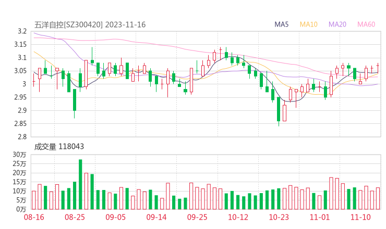Click the 3.15 price axis label

20,44
